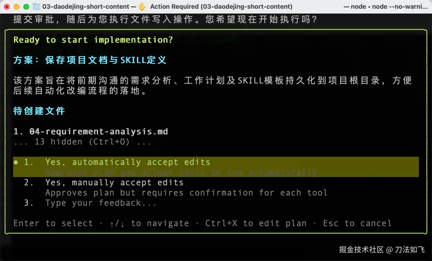
Task: Click the red close window button
Action: tap(7, 6)
